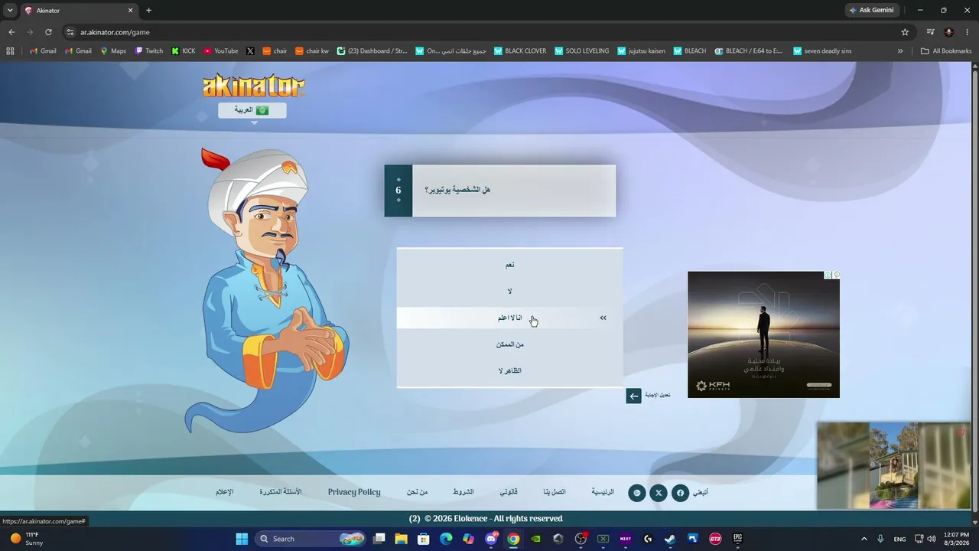Image resolution: width=979 pixels, height=551 pixels.
Task: Open the X bookmark icon
Action: 250,51
